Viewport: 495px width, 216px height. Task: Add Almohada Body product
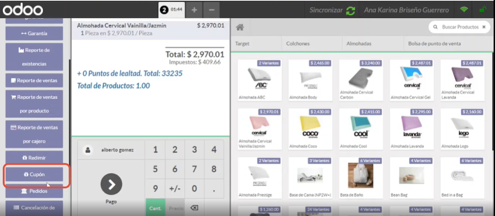click(310, 81)
